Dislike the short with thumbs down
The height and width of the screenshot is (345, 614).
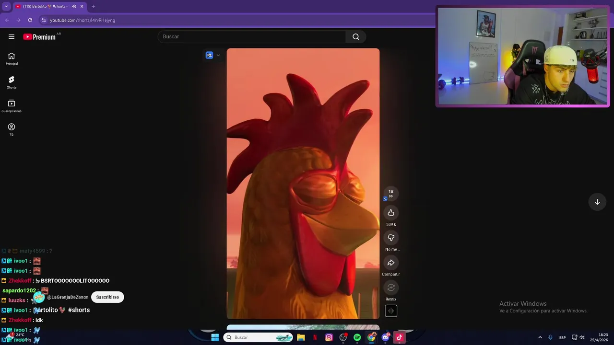(x=391, y=238)
